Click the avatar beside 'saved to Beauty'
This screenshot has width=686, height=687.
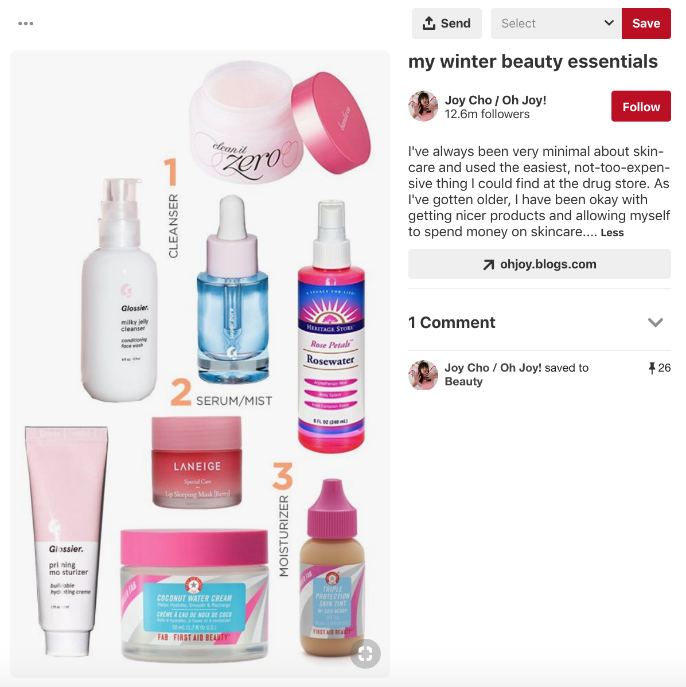pos(423,376)
